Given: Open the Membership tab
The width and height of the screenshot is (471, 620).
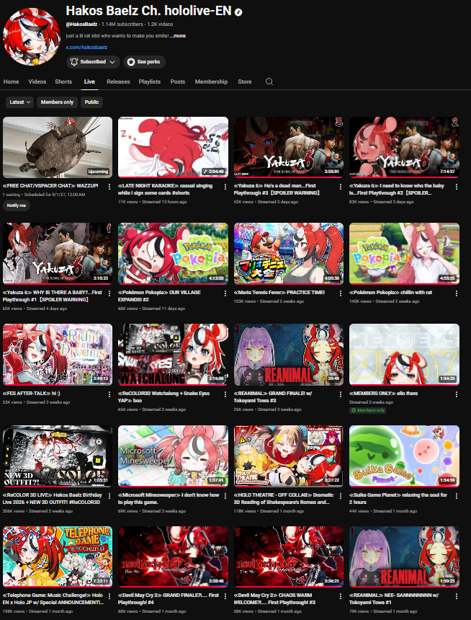Looking at the screenshot, I should coord(211,81).
